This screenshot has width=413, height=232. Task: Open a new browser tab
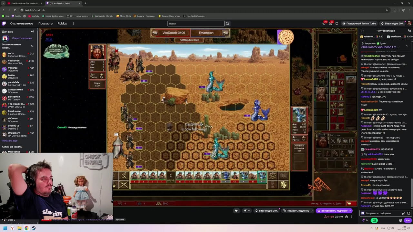86,3
